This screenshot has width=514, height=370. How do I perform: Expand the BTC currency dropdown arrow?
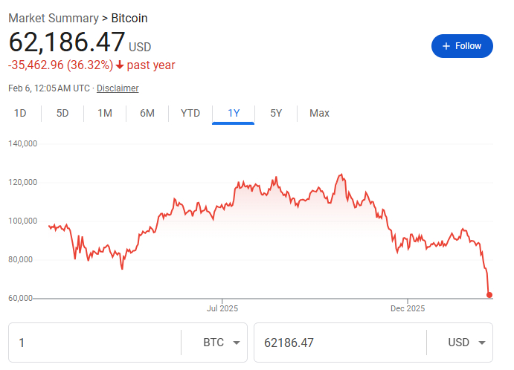pos(237,343)
